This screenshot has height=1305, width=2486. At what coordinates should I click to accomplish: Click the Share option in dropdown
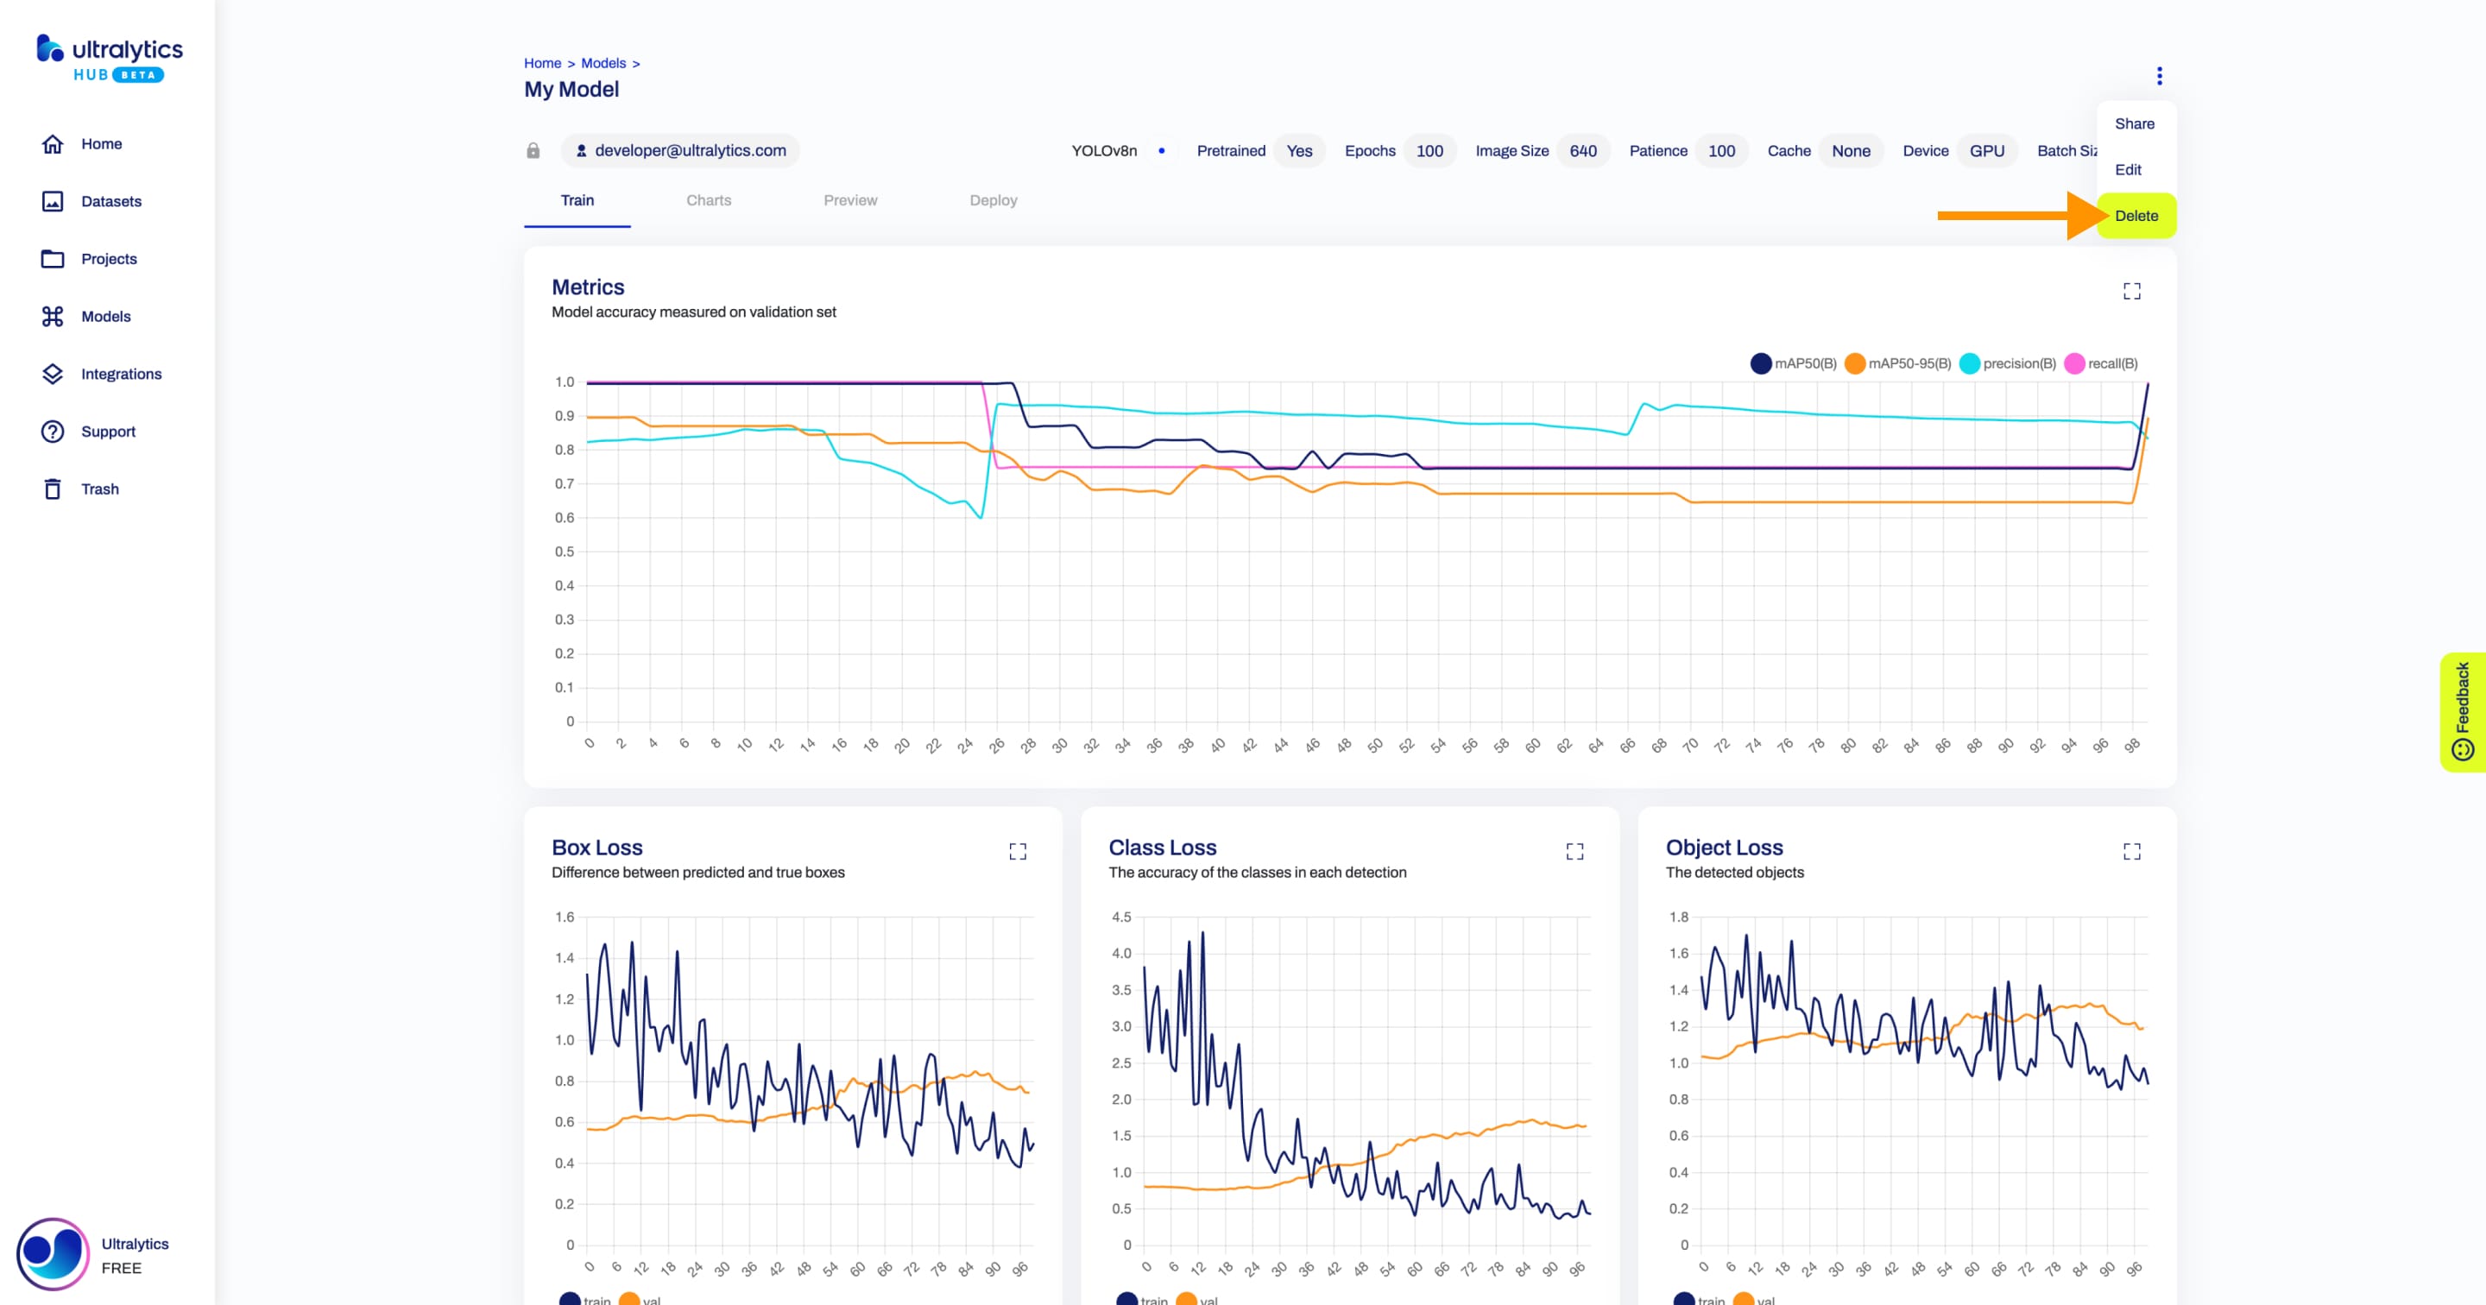point(2134,123)
